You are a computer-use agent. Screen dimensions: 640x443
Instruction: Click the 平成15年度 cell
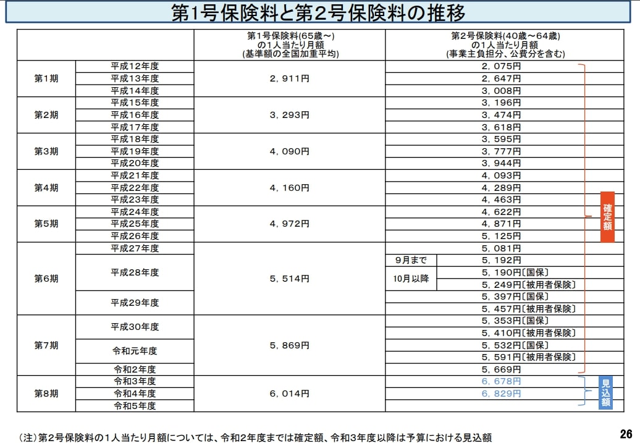pyautogui.click(x=135, y=103)
